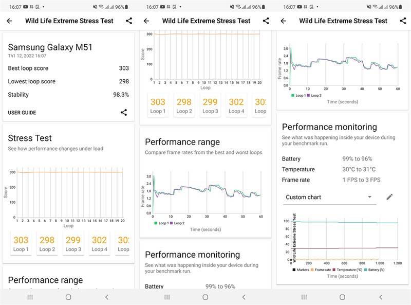
Task: Tap navigation back button on left screen
Action: click(x=107, y=297)
